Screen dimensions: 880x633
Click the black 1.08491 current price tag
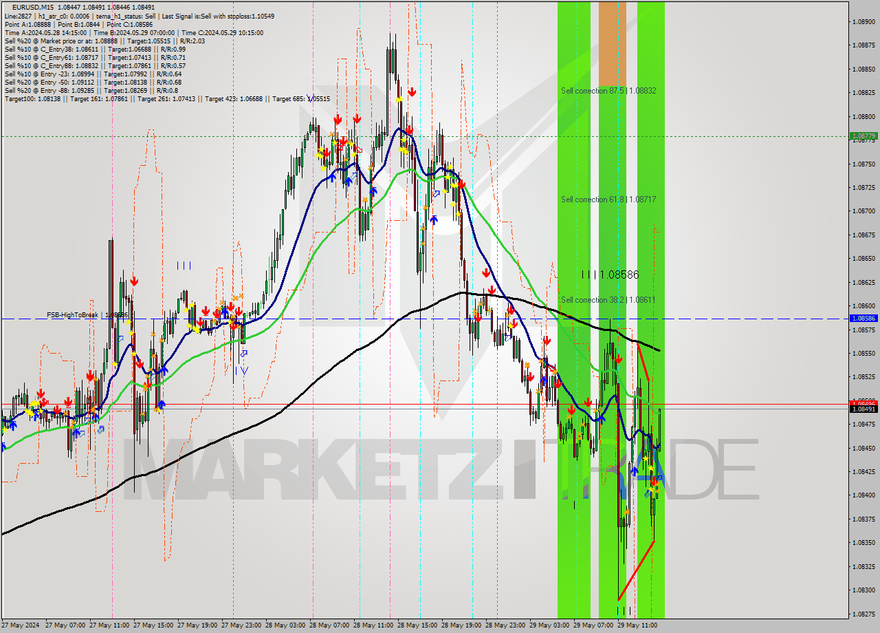863,409
